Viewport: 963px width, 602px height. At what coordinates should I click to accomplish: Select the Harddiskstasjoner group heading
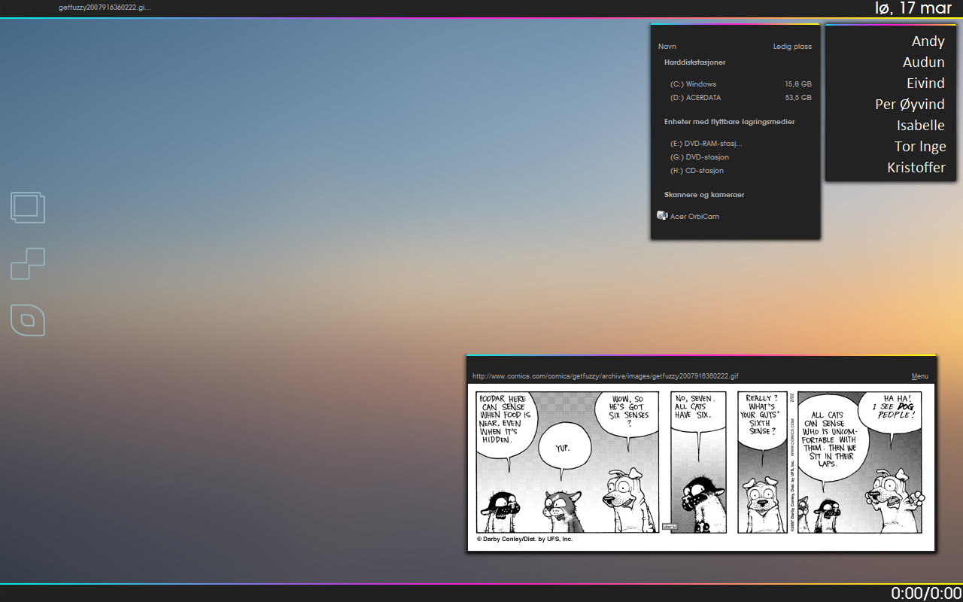click(694, 62)
